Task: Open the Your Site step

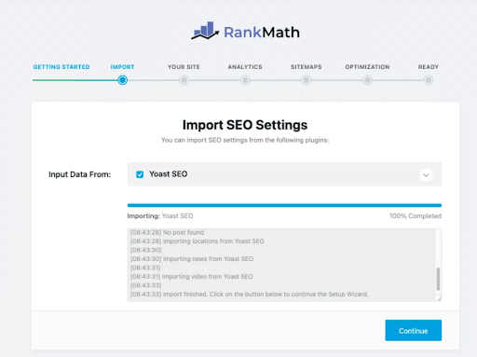Action: (184, 67)
